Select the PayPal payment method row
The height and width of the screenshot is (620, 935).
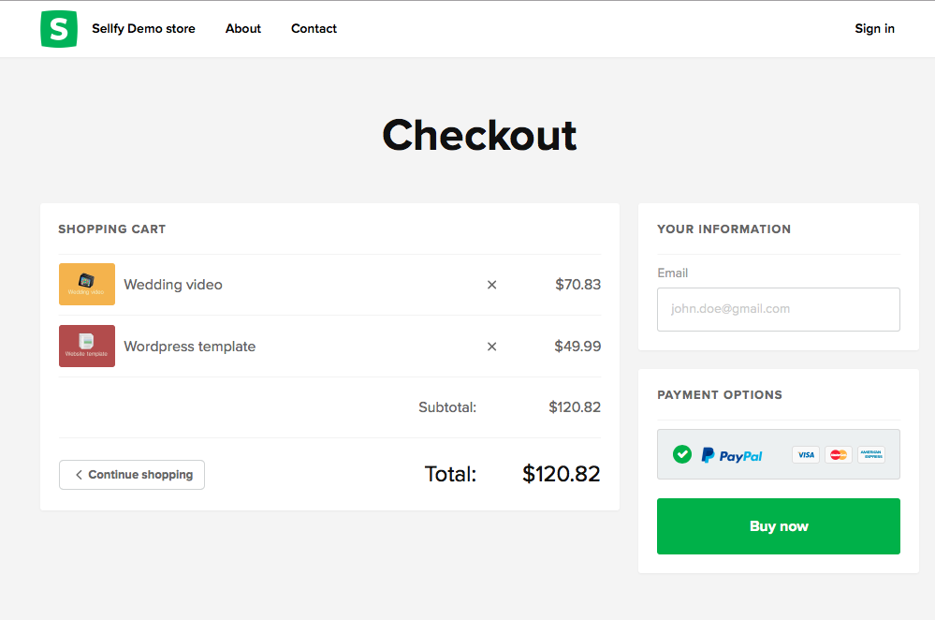[x=778, y=454]
